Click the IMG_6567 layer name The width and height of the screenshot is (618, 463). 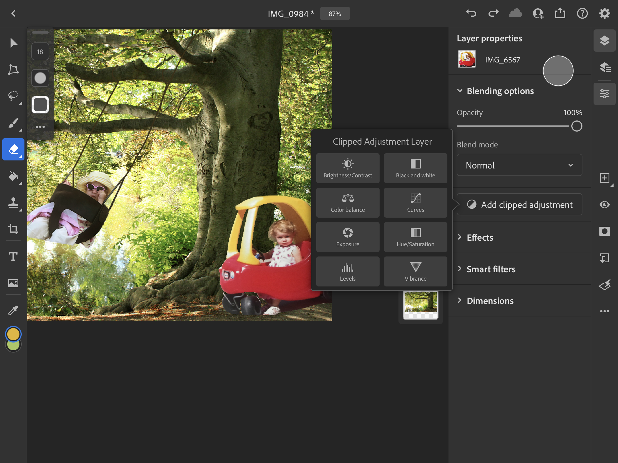pos(502,59)
